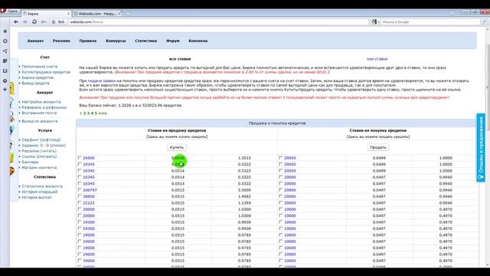Open the Форум menu item
The width and height of the screenshot is (490, 276).
(173, 41)
